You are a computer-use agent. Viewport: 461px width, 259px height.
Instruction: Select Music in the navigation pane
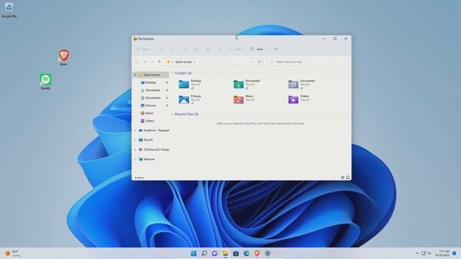click(x=149, y=113)
